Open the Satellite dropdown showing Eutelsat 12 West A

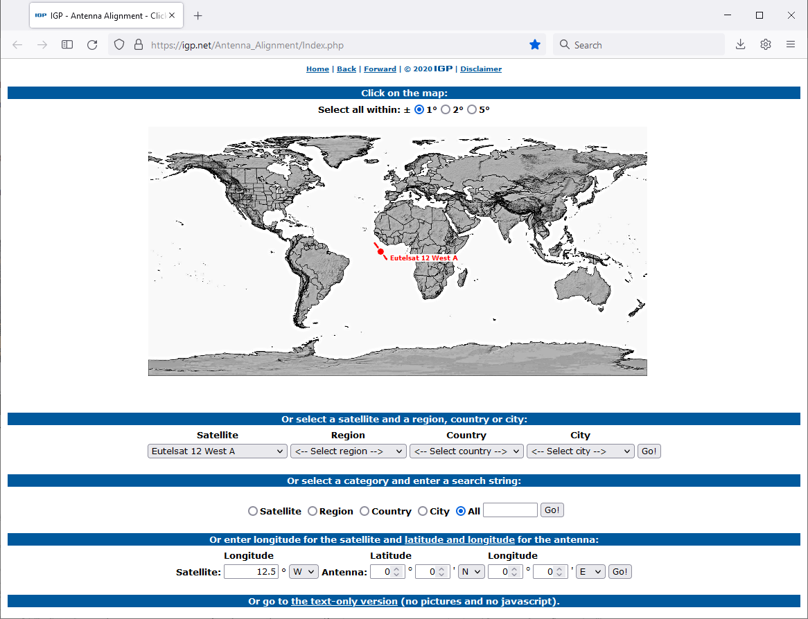pos(218,451)
